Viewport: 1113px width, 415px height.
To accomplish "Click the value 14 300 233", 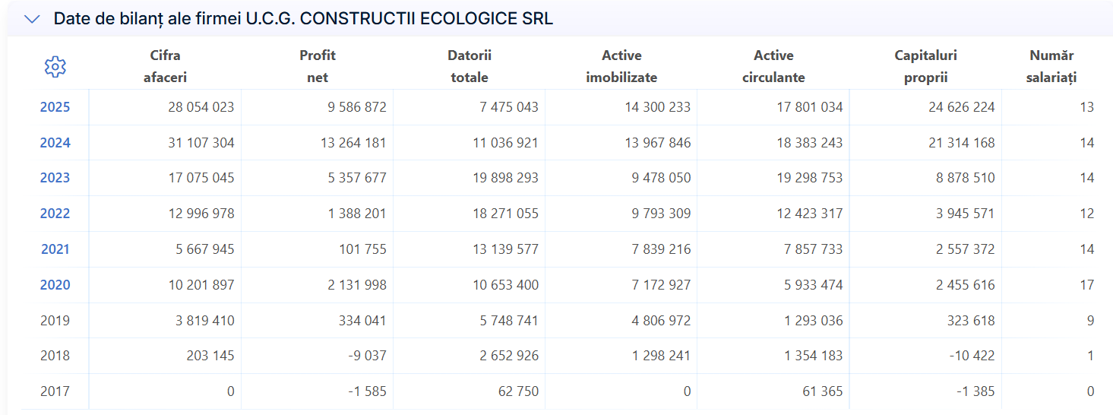I will tap(658, 107).
